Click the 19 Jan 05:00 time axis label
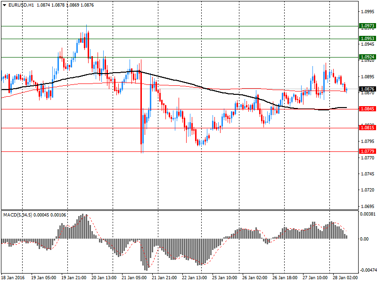The height and width of the screenshot is (283, 377). (x=43, y=277)
